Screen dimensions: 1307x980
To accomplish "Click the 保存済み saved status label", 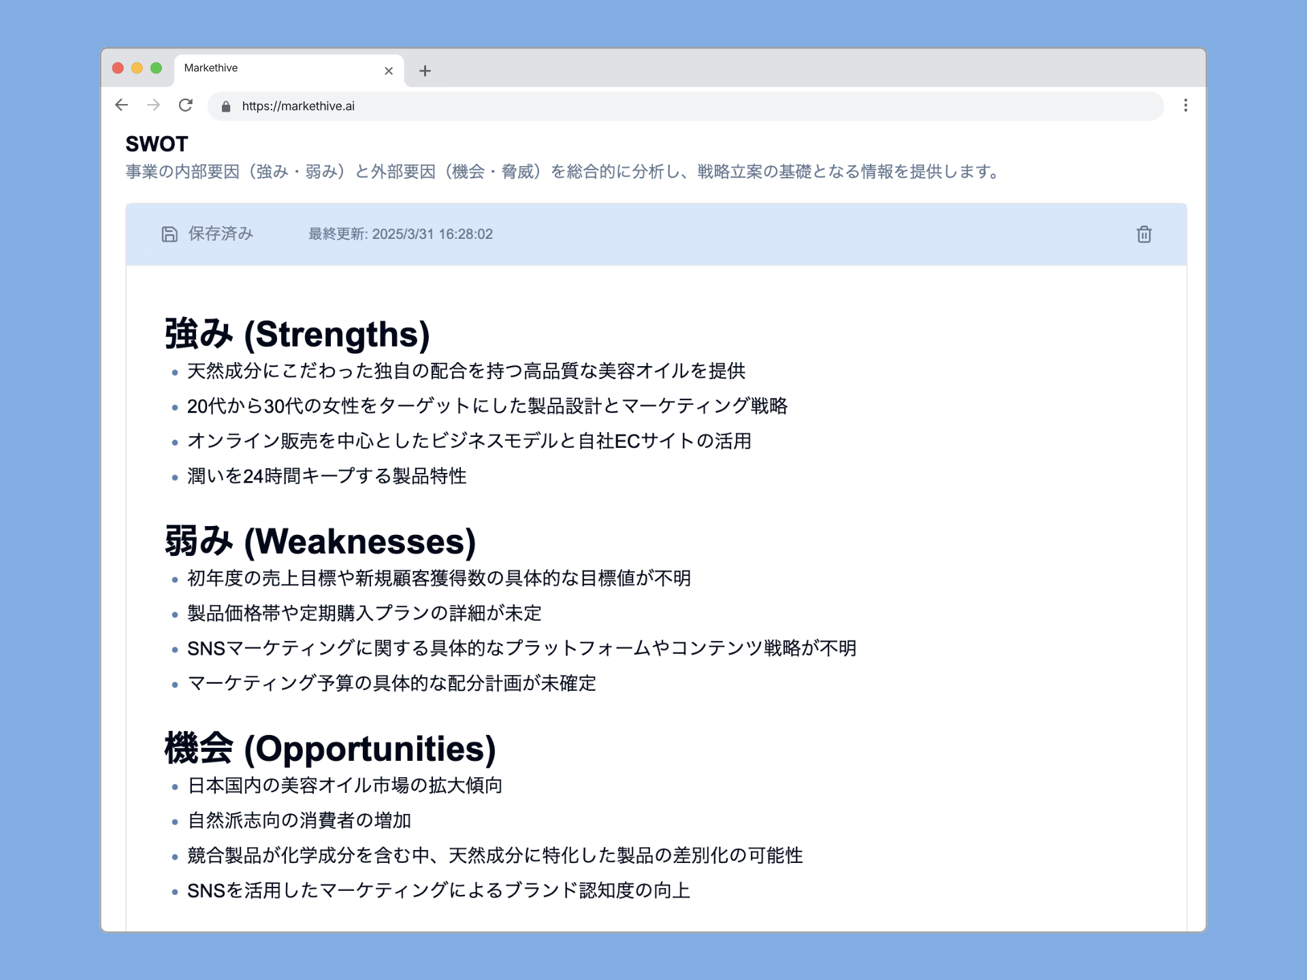I will click(219, 234).
